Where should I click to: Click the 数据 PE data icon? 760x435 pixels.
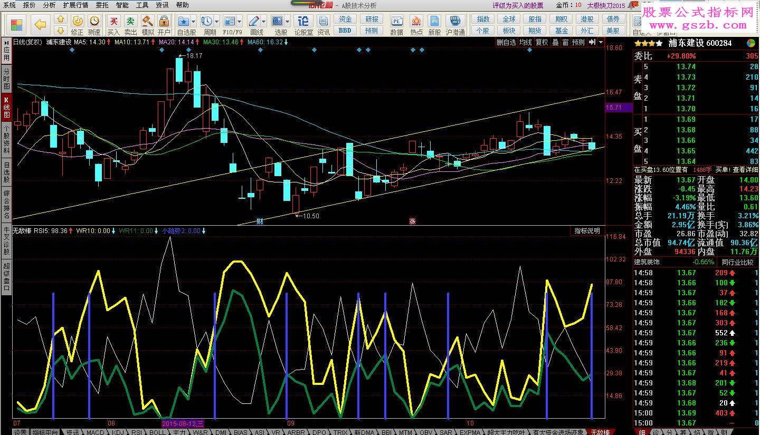tap(396, 22)
